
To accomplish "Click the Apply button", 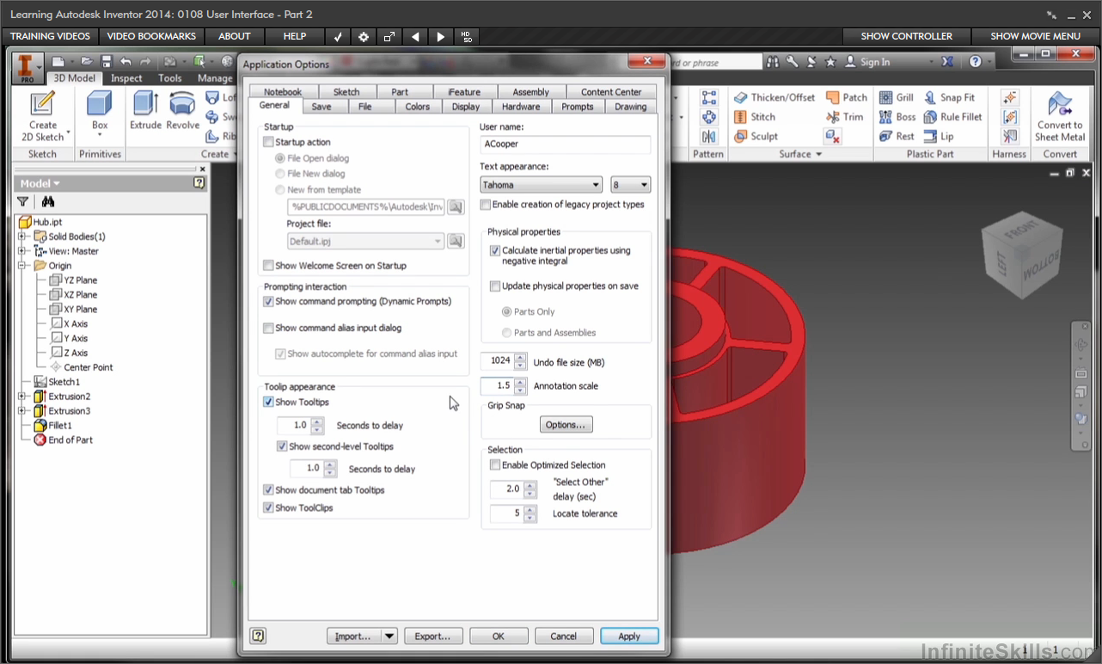I will tap(629, 636).
